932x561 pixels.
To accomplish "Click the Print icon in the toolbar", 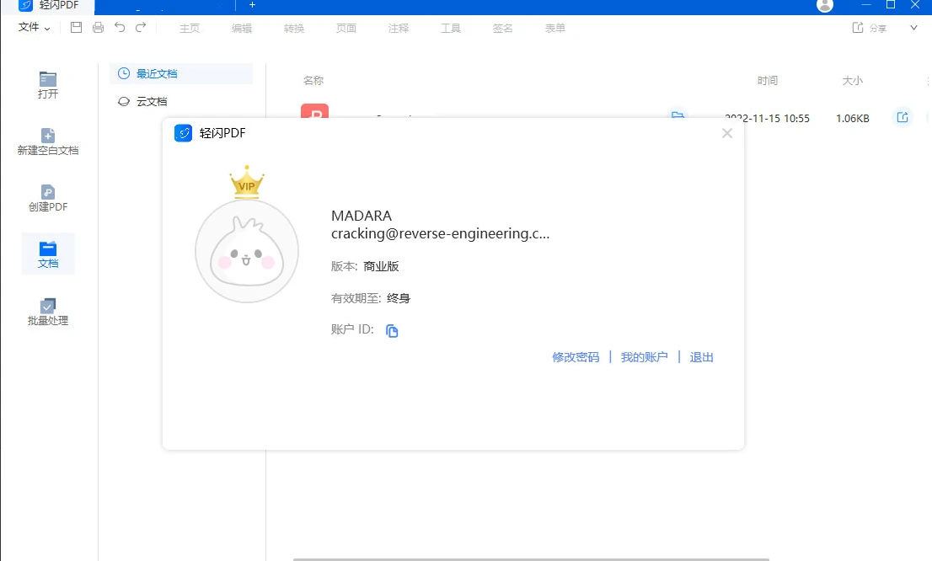I will point(98,27).
